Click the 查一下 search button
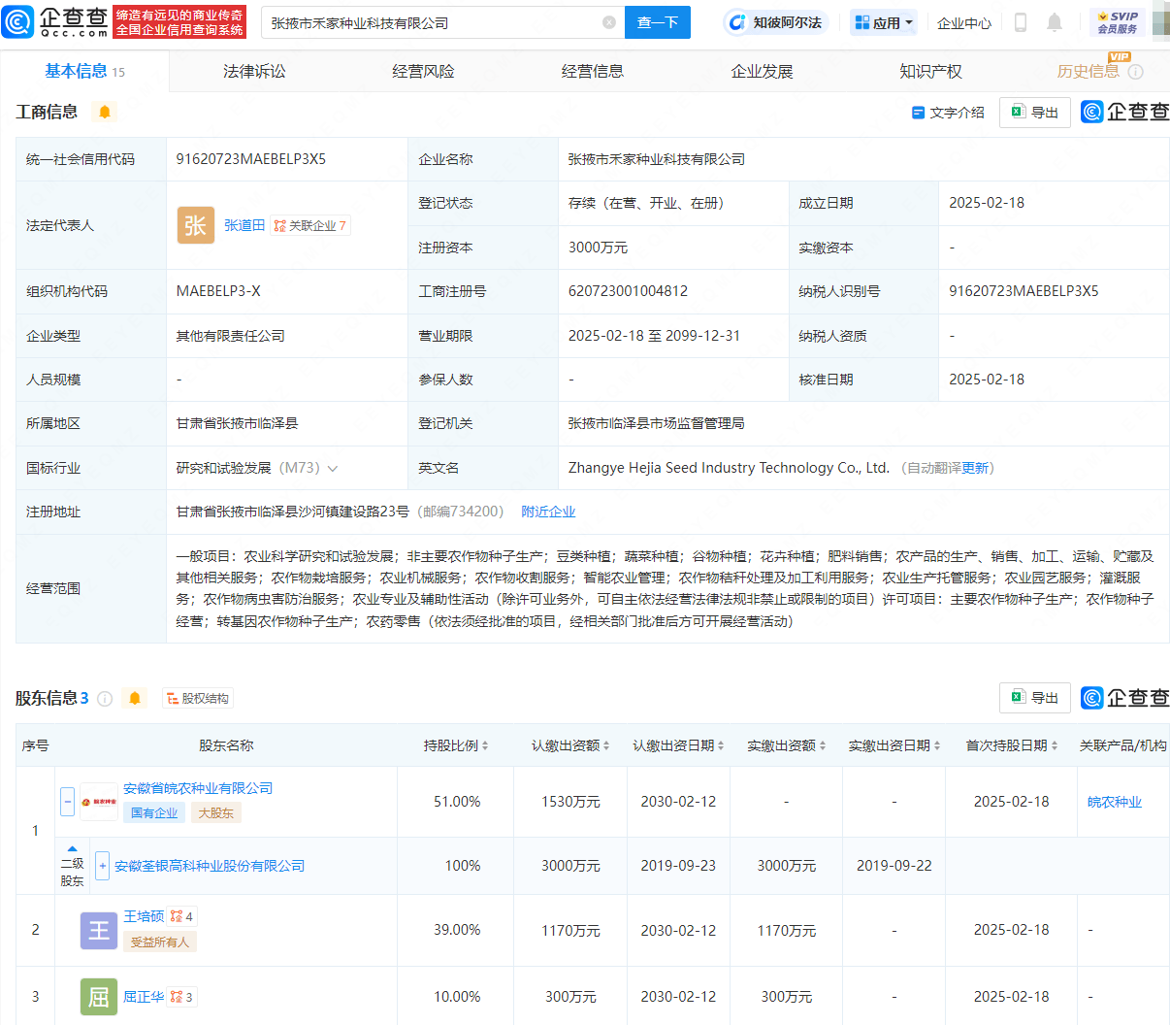The image size is (1170, 1025). (x=658, y=22)
